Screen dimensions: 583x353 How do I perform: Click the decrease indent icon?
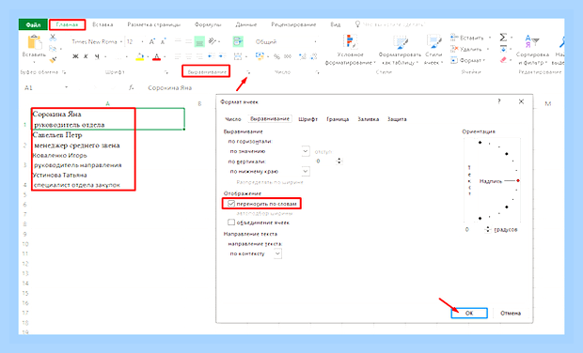(x=212, y=56)
